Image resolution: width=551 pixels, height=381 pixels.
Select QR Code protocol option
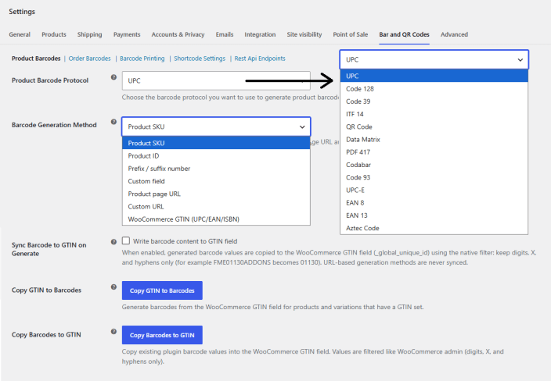pos(434,126)
